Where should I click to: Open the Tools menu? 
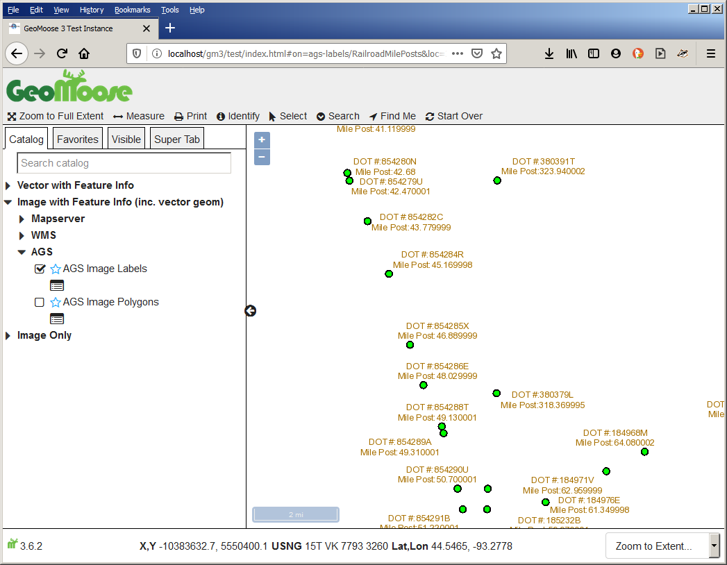(x=169, y=10)
